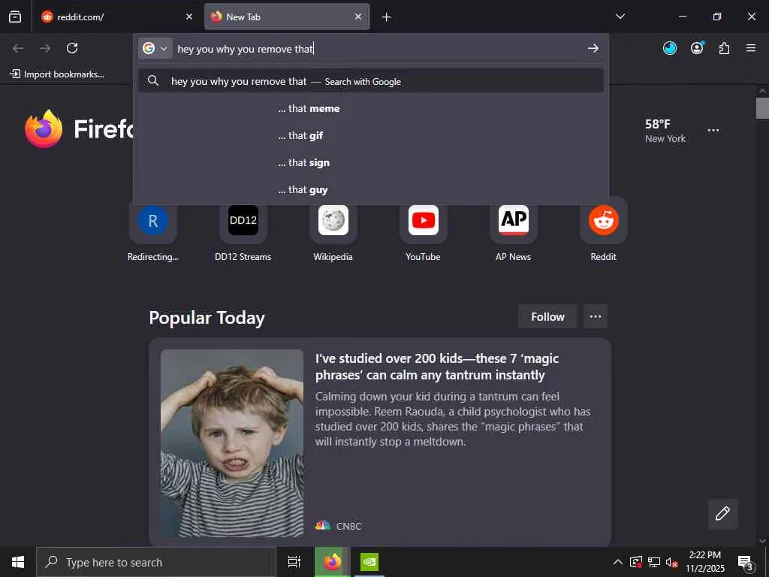Choose the 'that gif' suggestion
The image size is (769, 577).
pos(371,135)
